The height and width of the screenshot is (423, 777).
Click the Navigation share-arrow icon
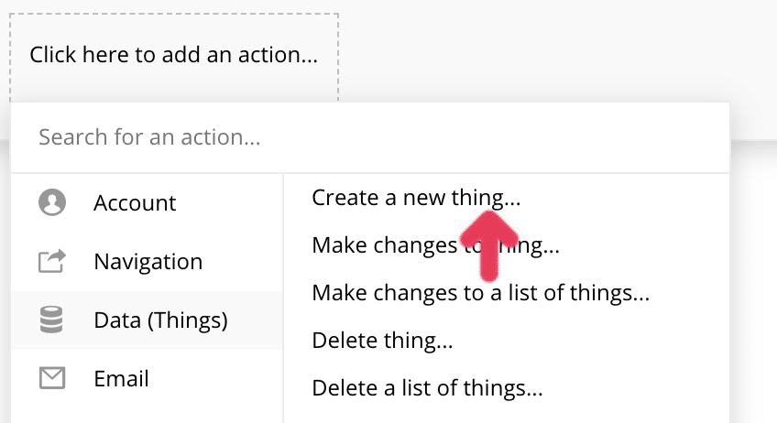pos(52,262)
